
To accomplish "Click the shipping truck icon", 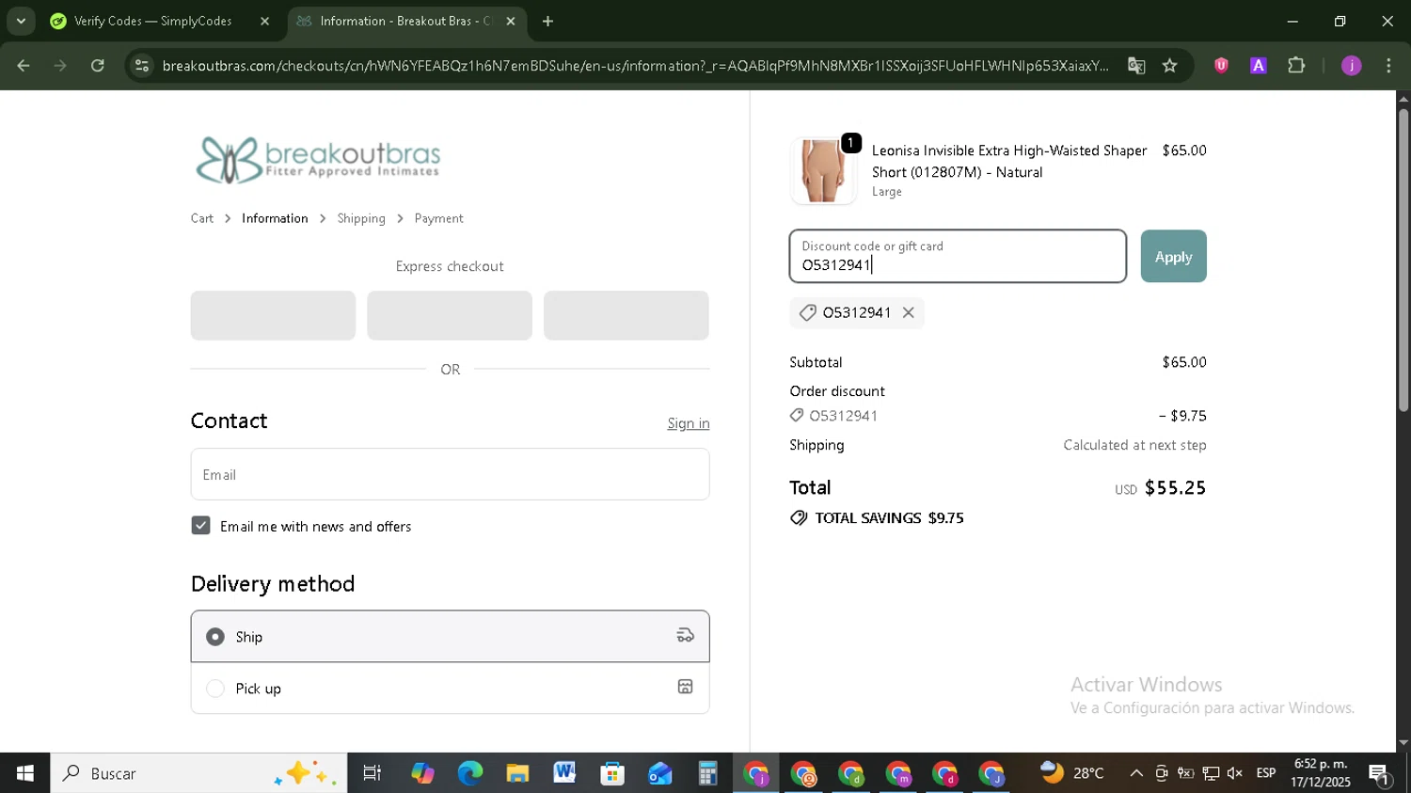I will click(685, 636).
